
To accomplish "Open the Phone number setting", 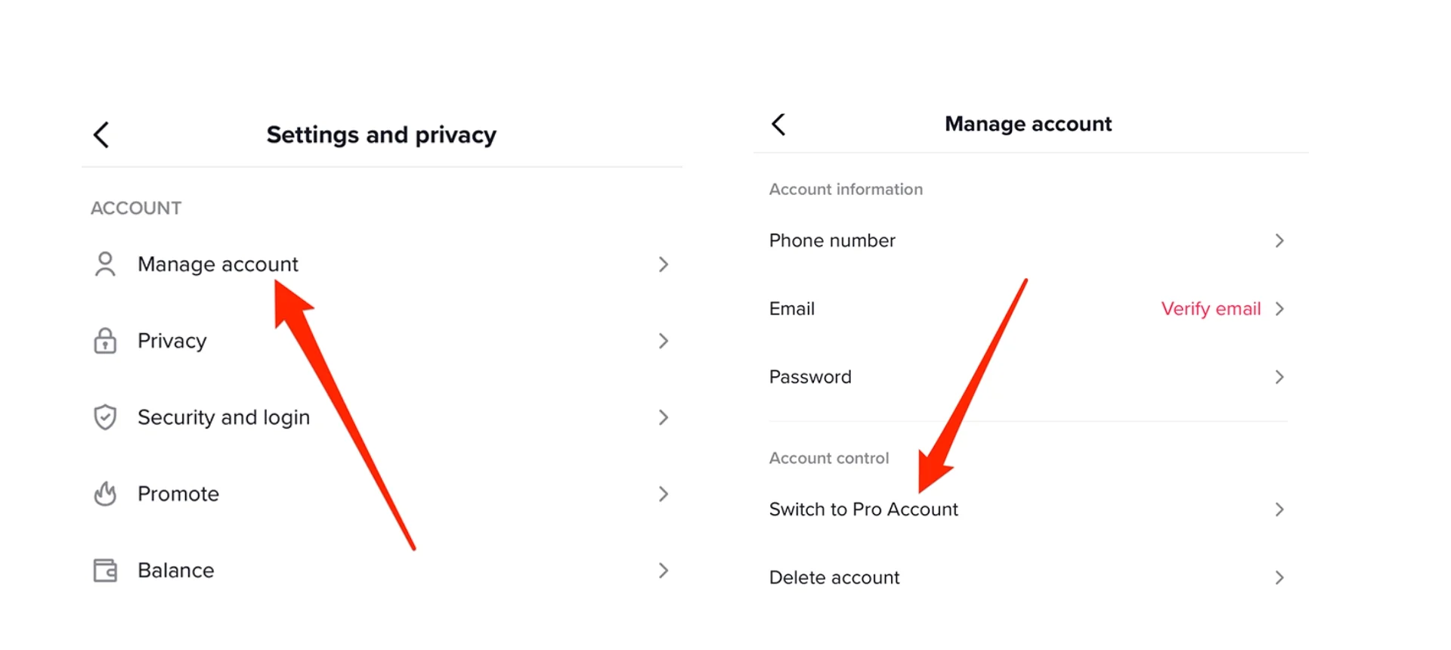I will pos(1028,240).
